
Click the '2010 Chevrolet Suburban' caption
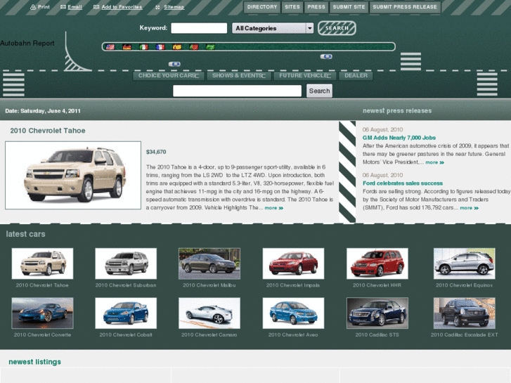tap(126, 285)
